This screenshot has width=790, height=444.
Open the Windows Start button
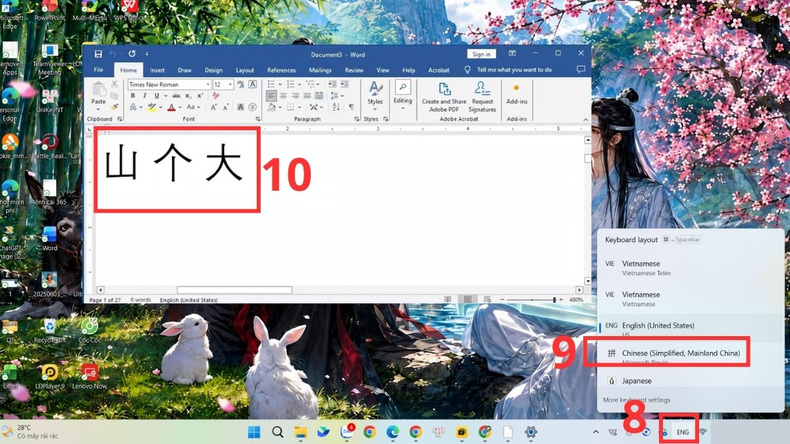pyautogui.click(x=254, y=432)
